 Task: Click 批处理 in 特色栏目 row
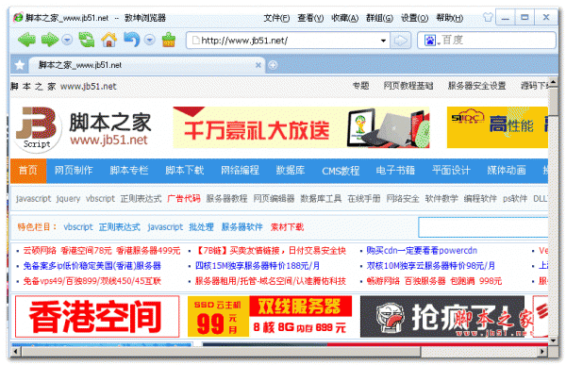[201, 227]
